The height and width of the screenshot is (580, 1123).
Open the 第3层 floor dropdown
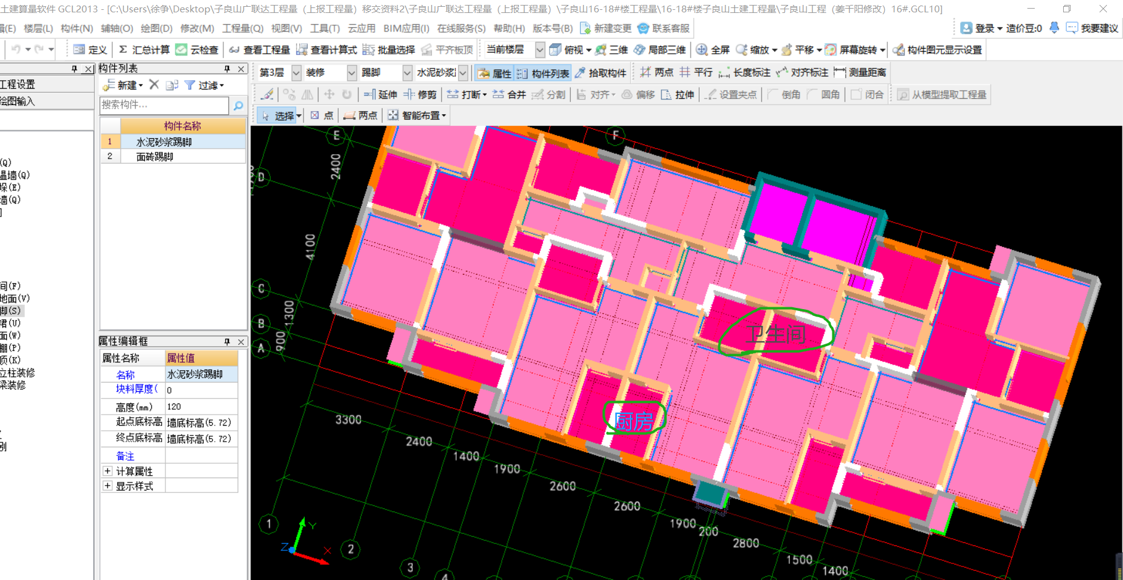296,73
